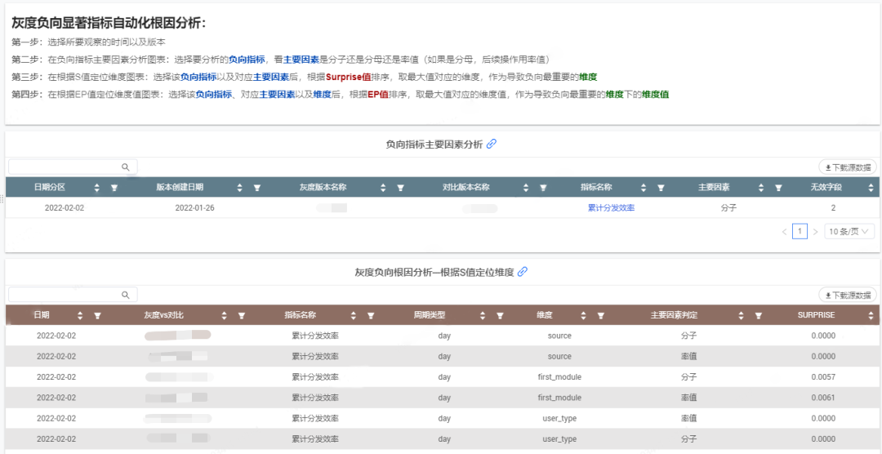Filter the 周期类型 column
882x454 pixels.
(x=500, y=316)
